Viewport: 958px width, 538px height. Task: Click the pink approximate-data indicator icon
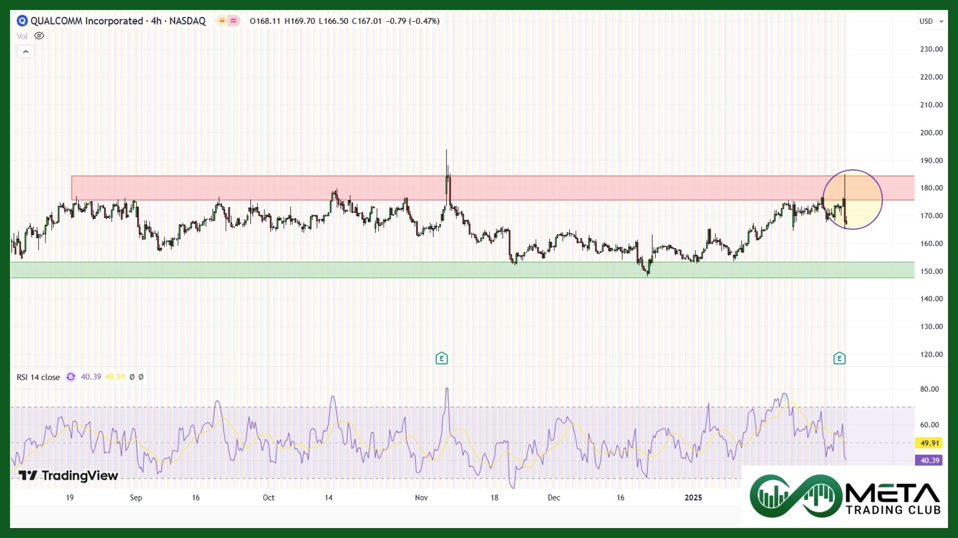234,21
